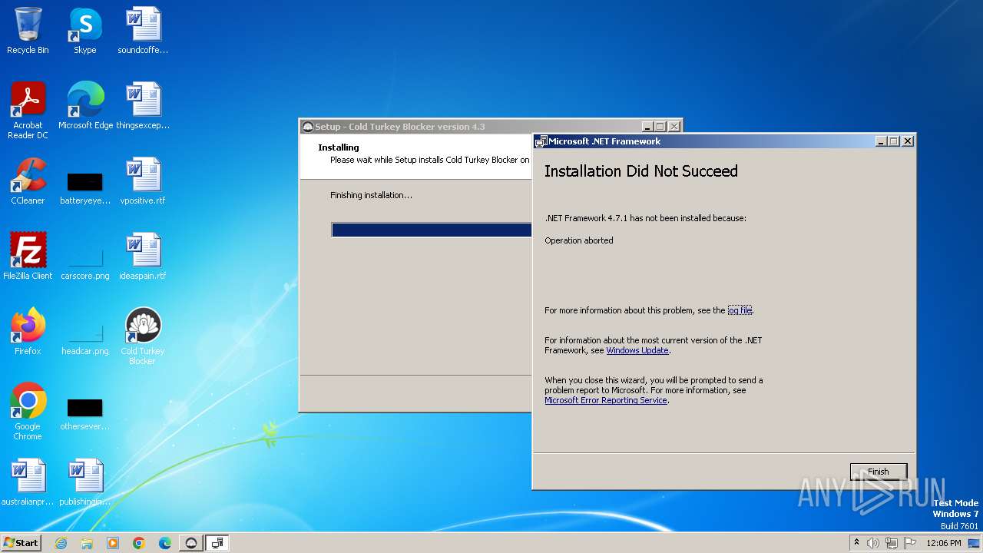The width and height of the screenshot is (983, 553).
Task: Click the 'Finishing installation...' status text
Action: (371, 195)
